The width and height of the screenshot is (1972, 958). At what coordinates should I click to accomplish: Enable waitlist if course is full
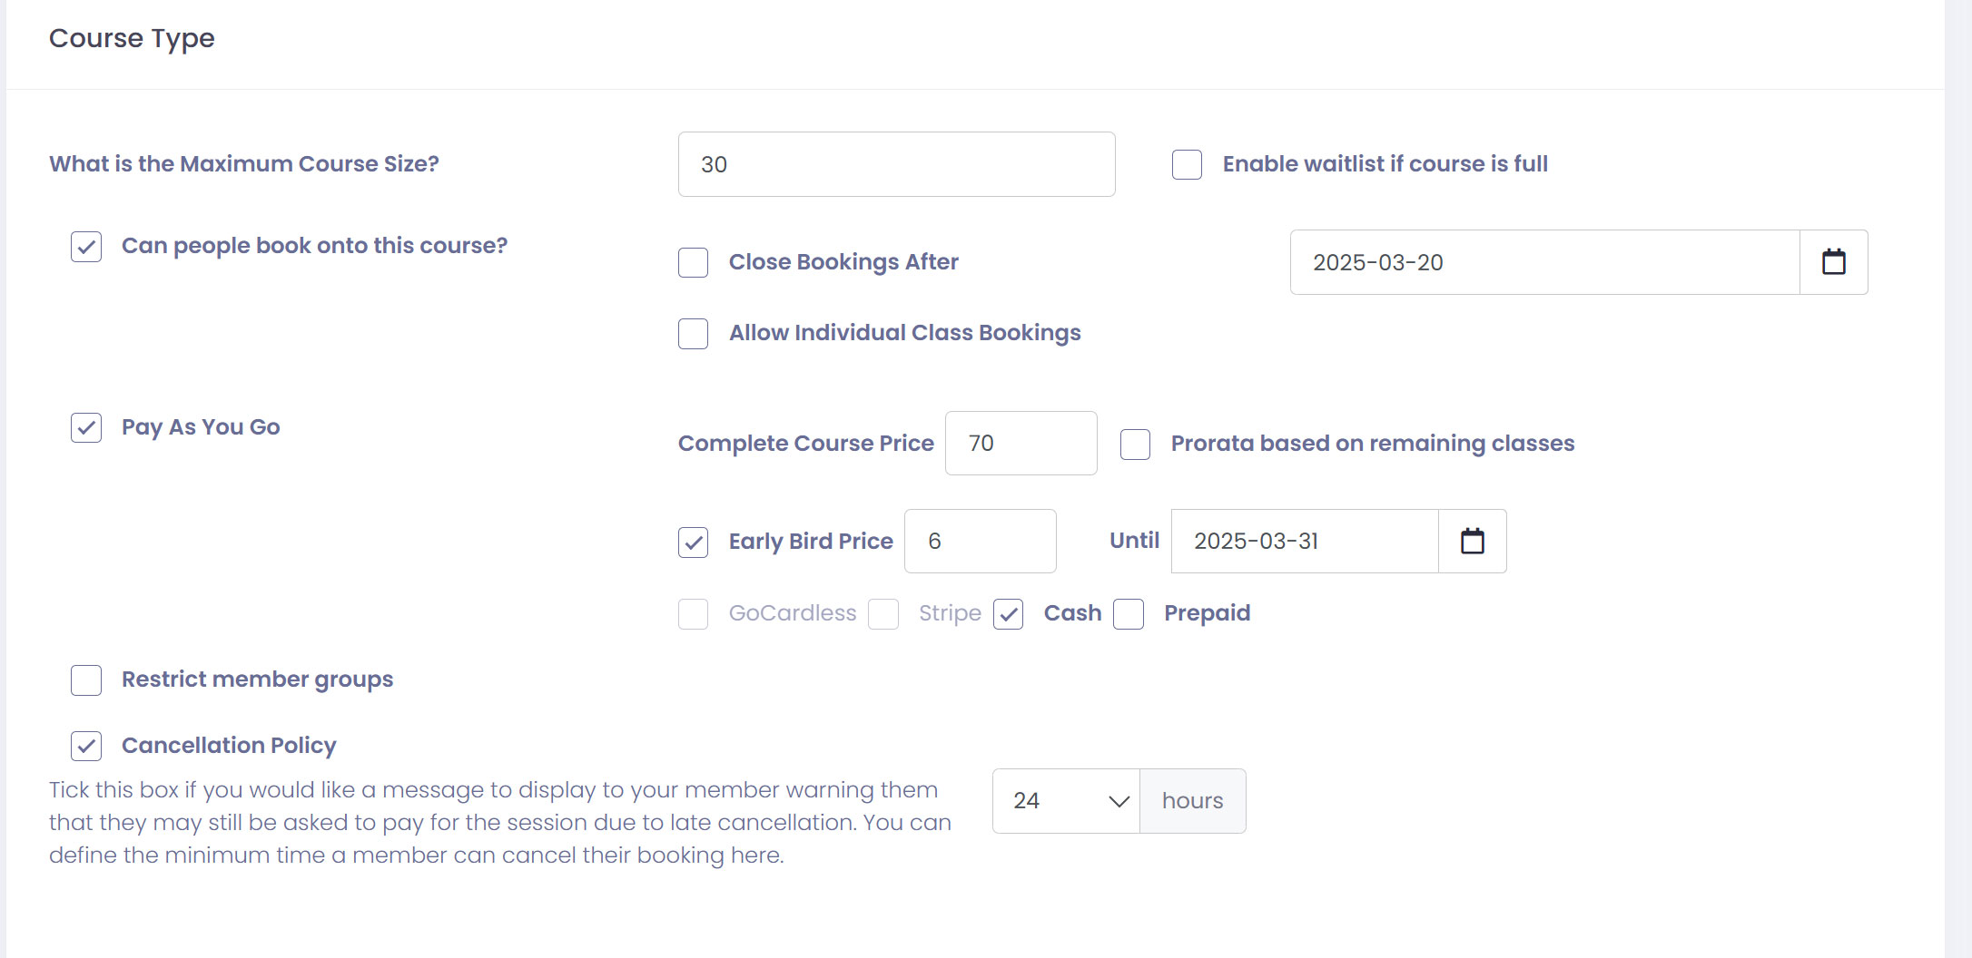[1187, 165]
